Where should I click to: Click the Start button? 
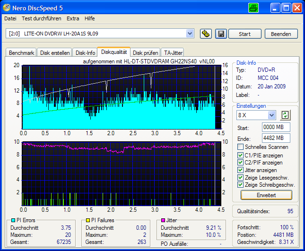[x=244, y=34]
